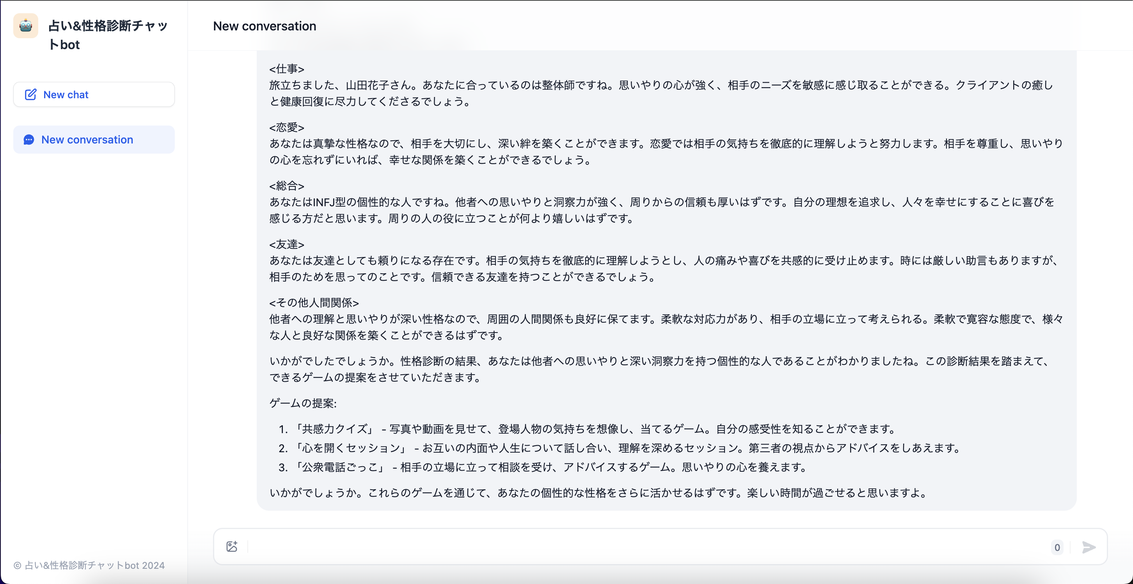1133x584 pixels.
Task: Click the divider slider beside the character counter
Action: click(x=1070, y=547)
